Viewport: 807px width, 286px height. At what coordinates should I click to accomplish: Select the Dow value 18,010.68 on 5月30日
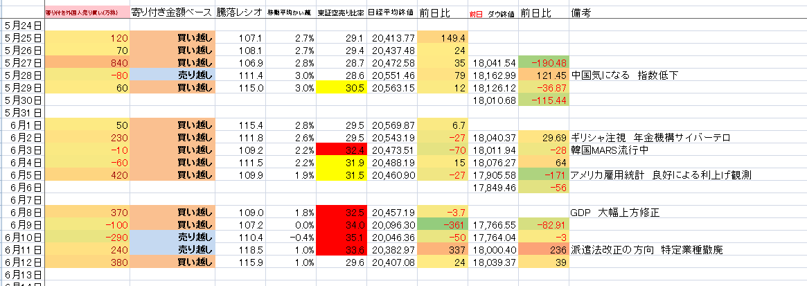click(493, 99)
